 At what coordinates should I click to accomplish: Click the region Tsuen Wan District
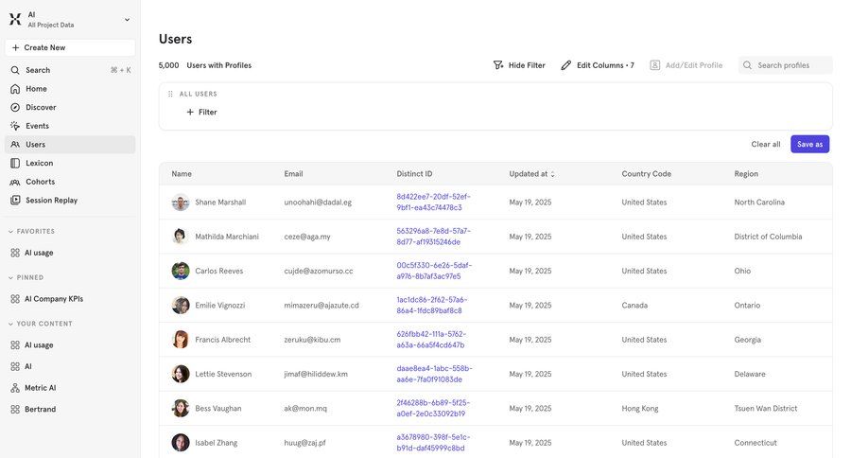pos(766,408)
